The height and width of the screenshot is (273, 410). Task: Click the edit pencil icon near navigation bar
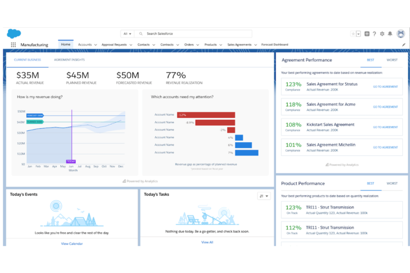[404, 45]
